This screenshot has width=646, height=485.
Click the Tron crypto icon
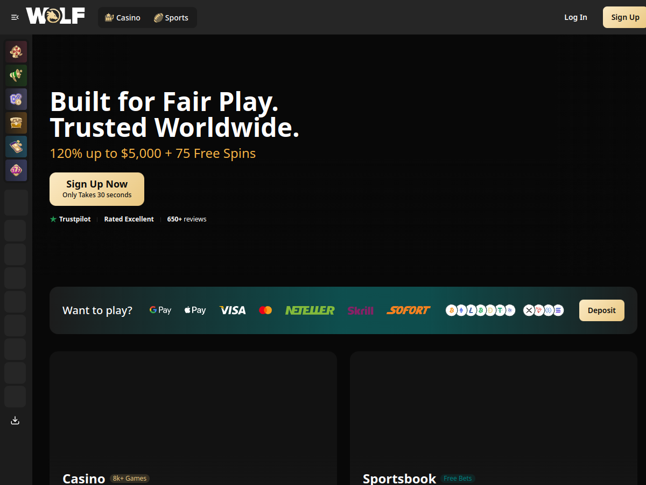pos(538,310)
